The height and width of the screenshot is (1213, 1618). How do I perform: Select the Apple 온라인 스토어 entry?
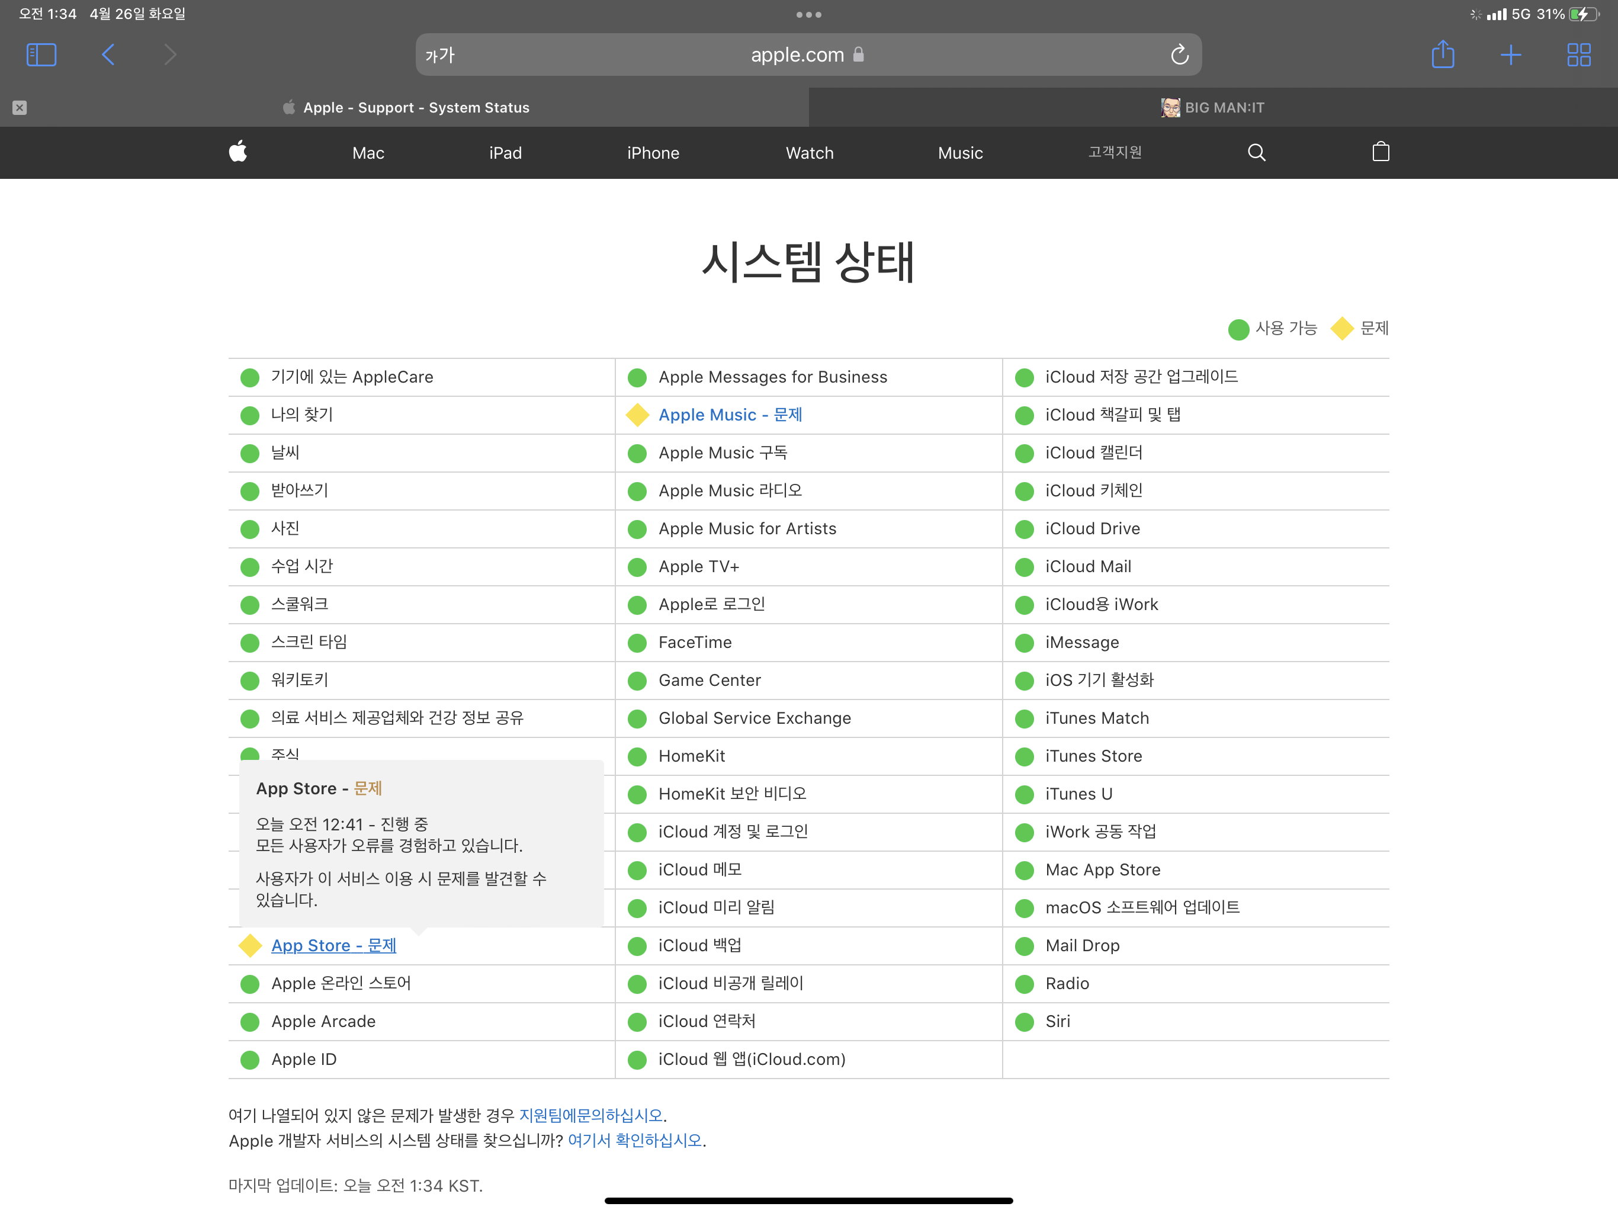coord(421,983)
